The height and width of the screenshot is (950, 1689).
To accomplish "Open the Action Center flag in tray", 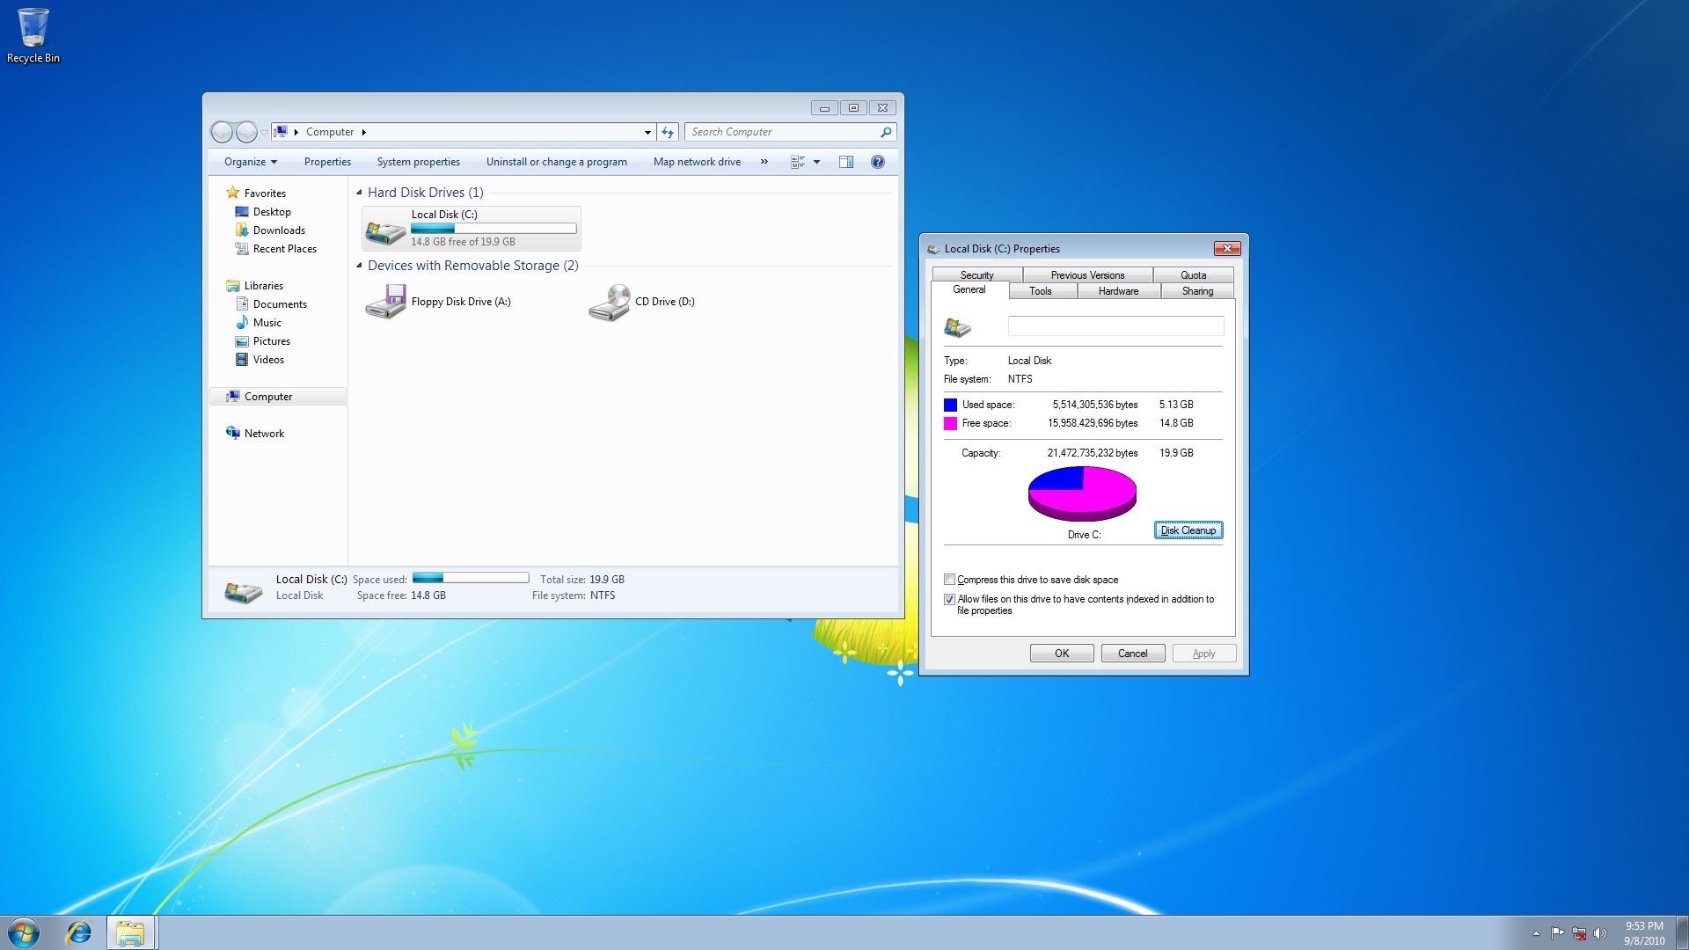I will coord(1557,933).
